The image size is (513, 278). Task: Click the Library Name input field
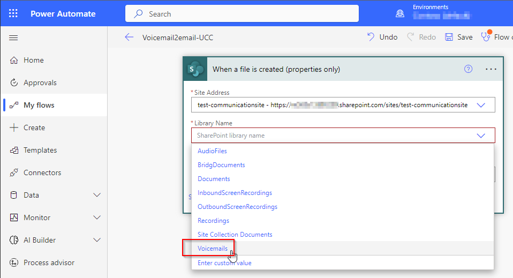(343, 136)
